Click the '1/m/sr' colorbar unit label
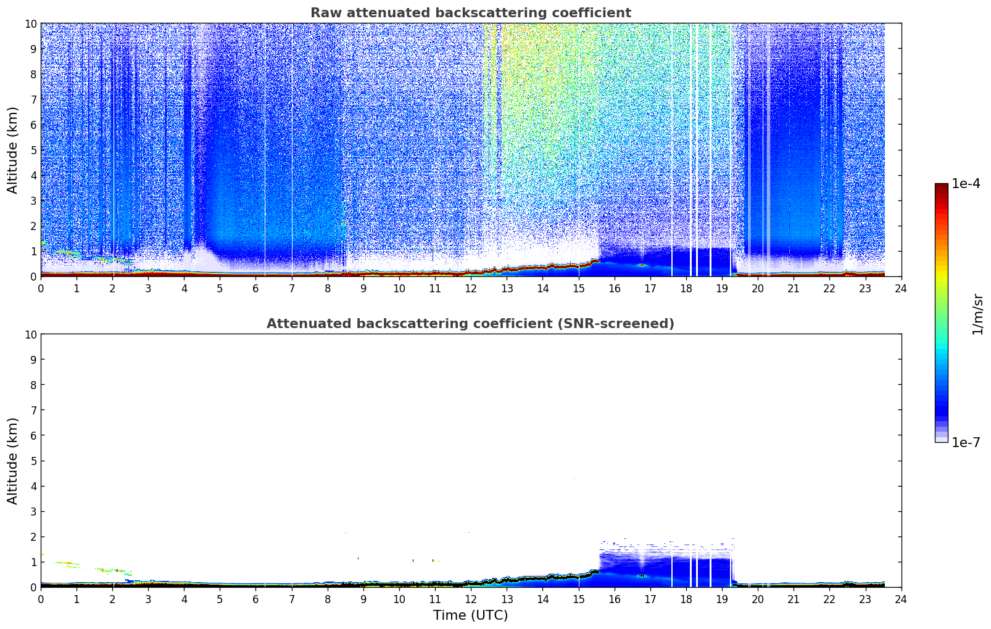This screenshot has height=629, width=991. [977, 314]
